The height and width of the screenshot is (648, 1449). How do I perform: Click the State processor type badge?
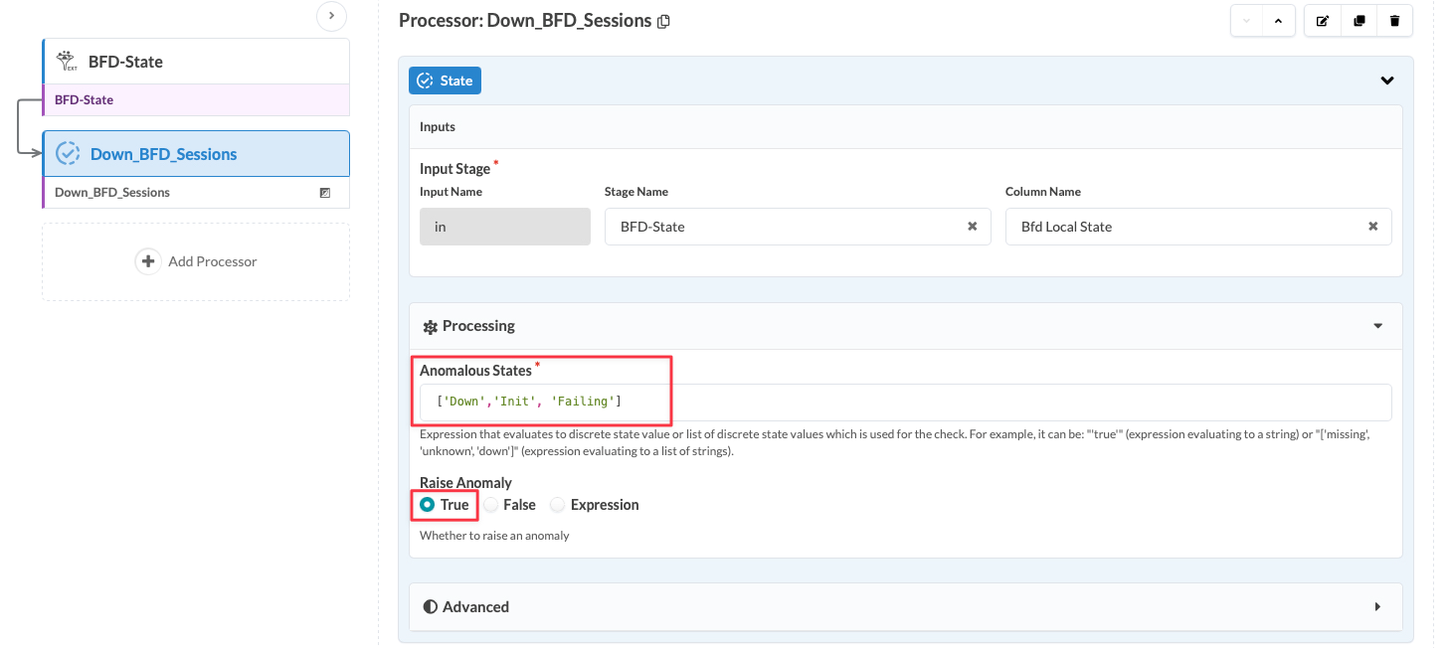[445, 81]
